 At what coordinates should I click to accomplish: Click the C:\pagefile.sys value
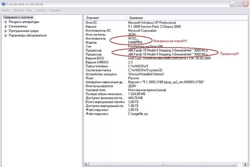138,114
